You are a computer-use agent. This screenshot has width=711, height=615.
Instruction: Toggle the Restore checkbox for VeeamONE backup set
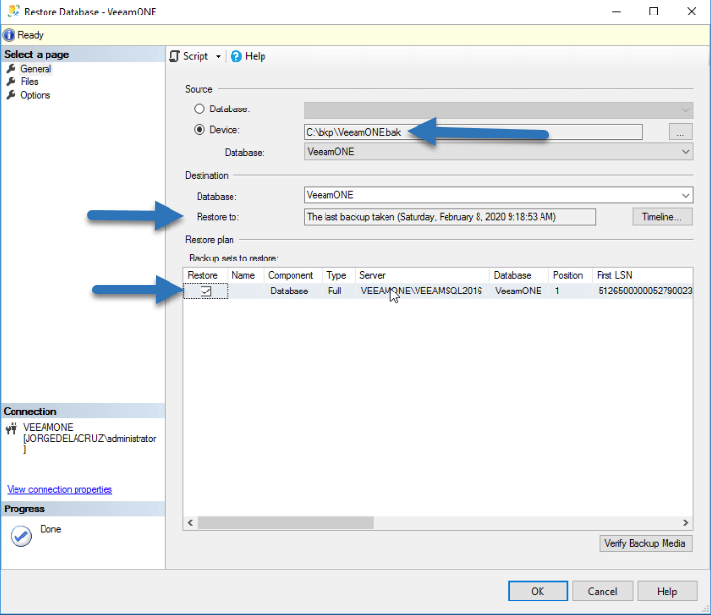click(x=206, y=291)
